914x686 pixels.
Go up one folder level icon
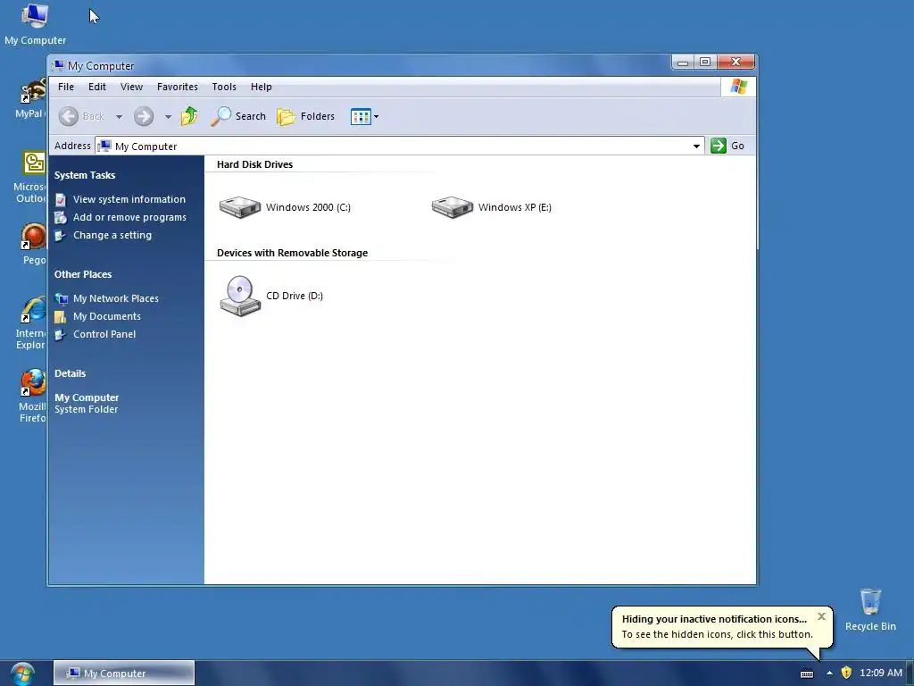pyautogui.click(x=189, y=116)
